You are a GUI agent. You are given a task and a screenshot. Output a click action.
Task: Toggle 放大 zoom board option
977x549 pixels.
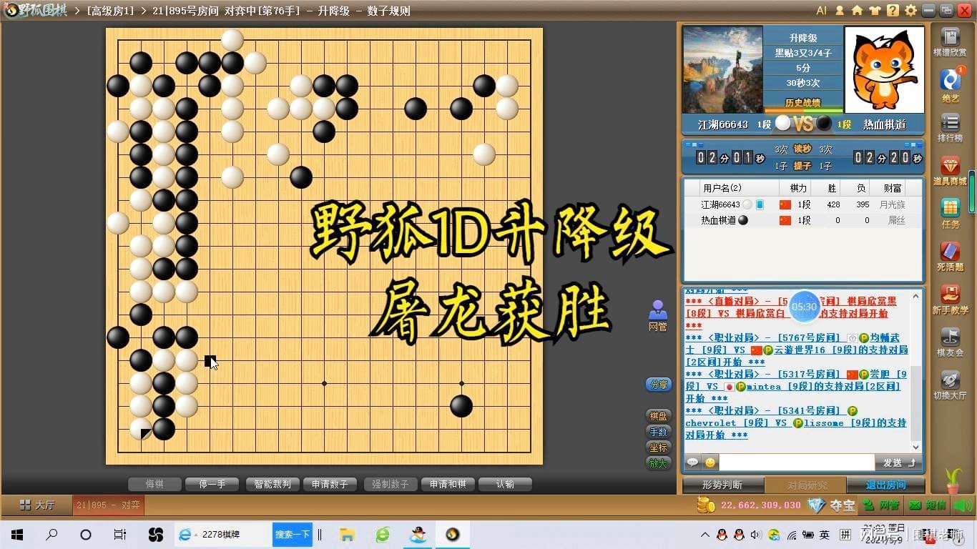658,463
